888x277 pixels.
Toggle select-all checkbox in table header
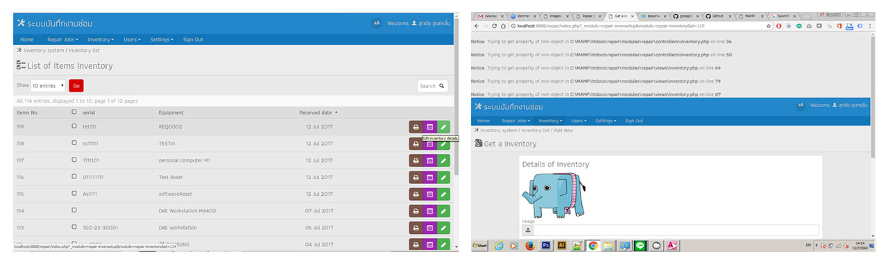(x=74, y=112)
